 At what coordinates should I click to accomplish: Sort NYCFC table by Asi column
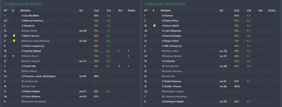coord(120,11)
